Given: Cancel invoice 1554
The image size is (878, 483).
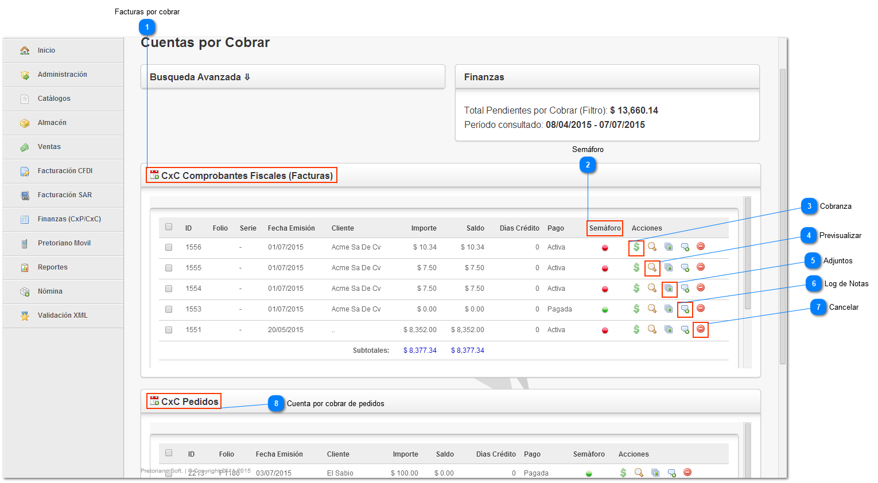Looking at the screenshot, I should click(701, 287).
